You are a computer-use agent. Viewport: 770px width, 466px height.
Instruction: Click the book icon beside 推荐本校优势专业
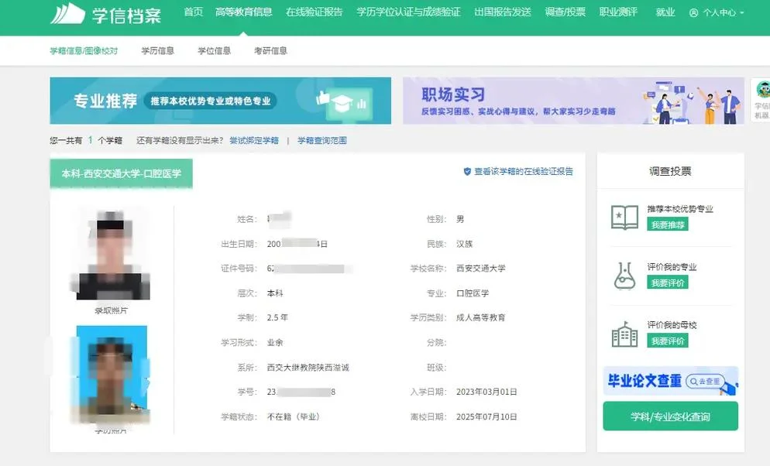click(624, 218)
